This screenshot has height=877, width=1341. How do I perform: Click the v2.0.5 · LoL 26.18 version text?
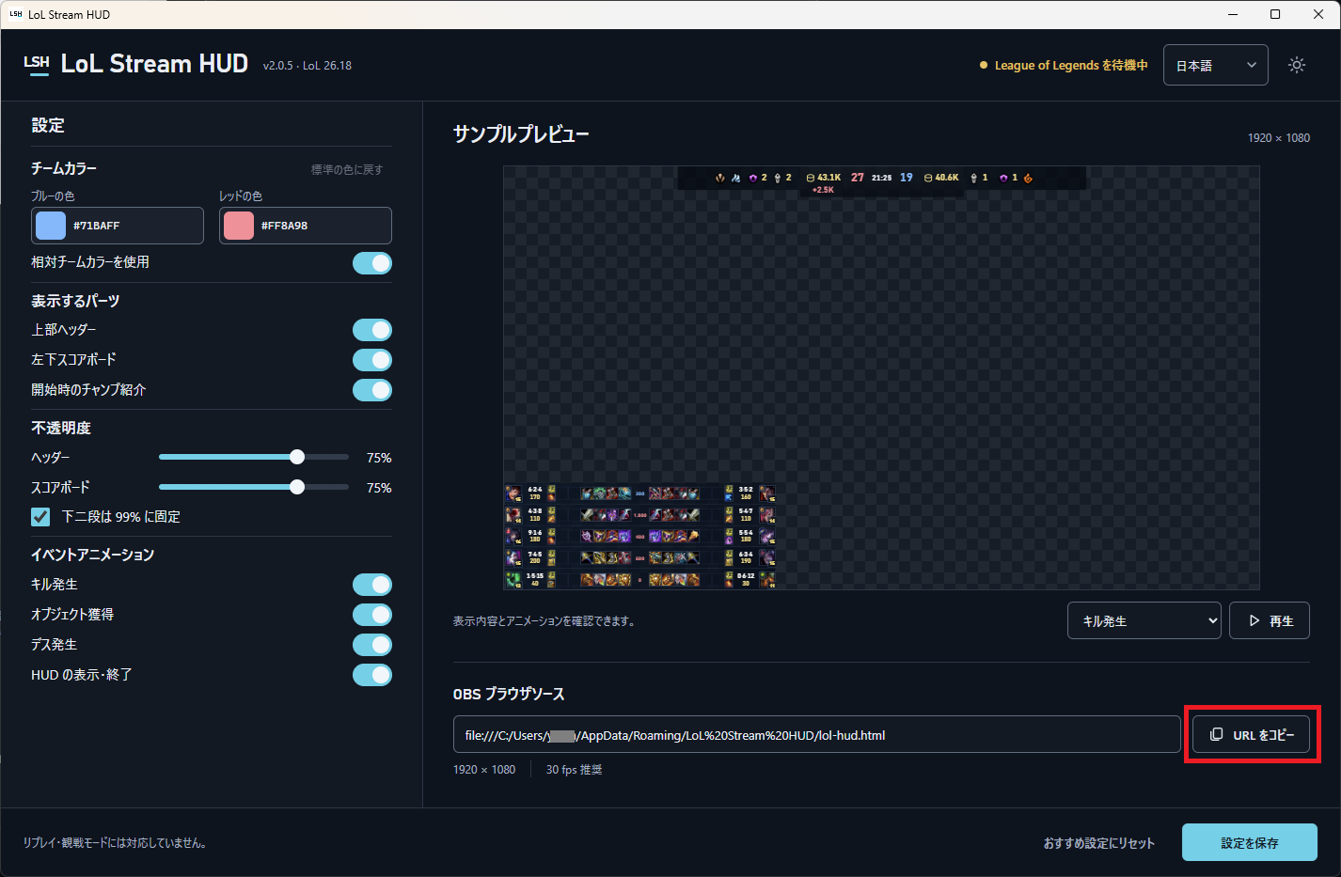pos(308,66)
